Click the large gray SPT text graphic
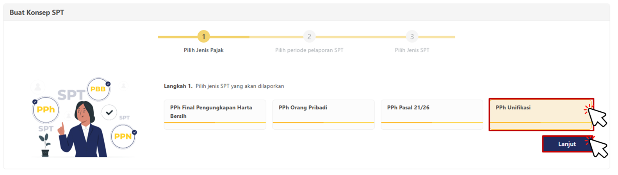 pos(71,95)
